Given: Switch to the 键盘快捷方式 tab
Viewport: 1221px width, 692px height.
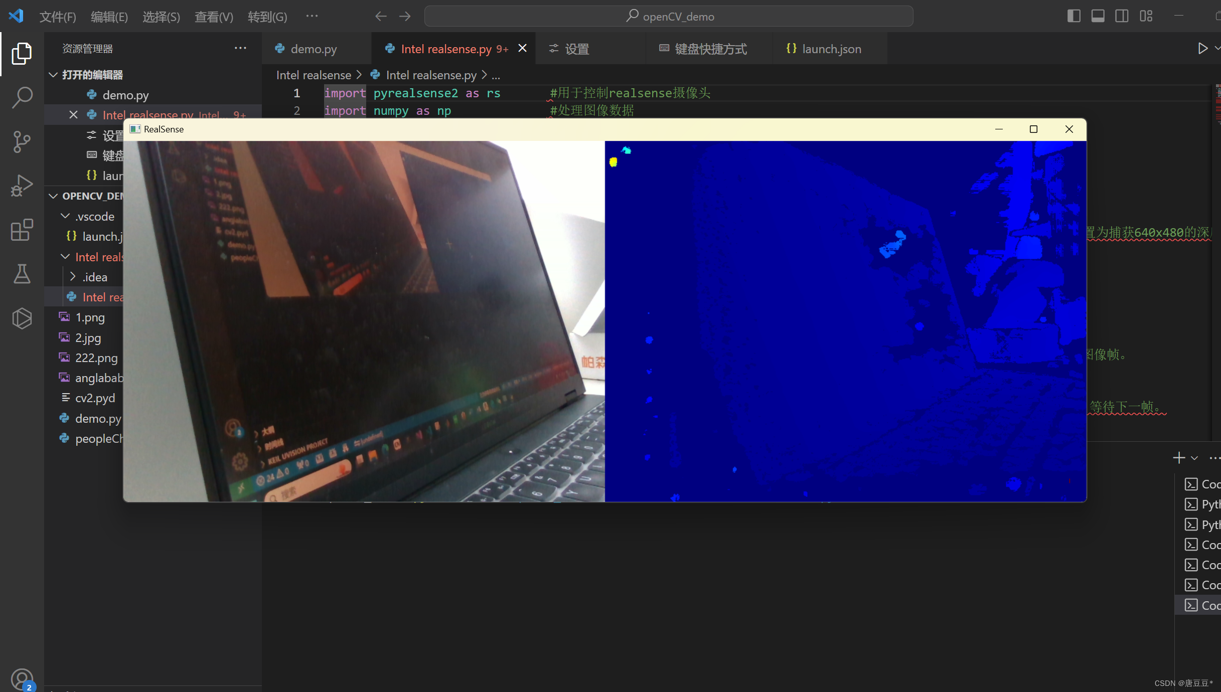Looking at the screenshot, I should coord(709,49).
